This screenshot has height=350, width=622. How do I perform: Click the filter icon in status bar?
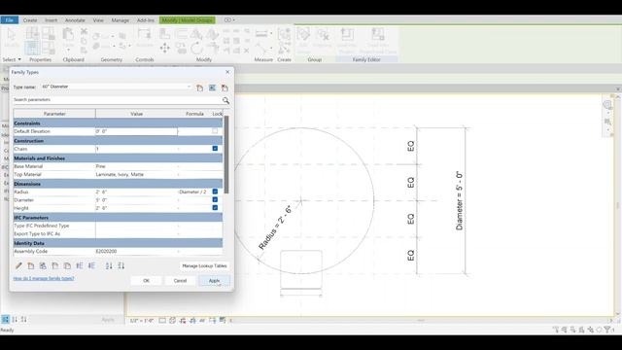(x=606, y=330)
